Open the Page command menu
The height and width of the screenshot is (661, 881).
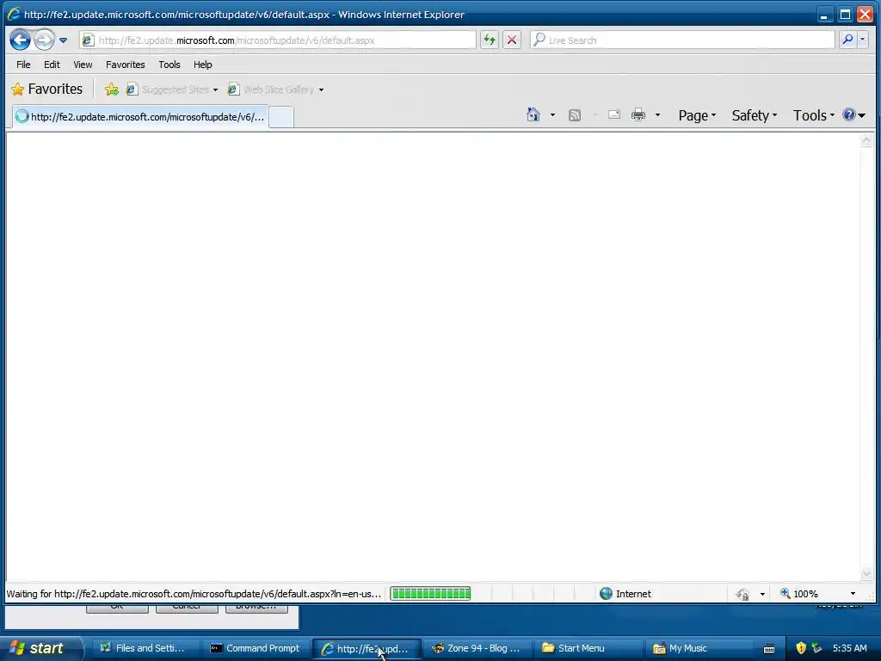click(697, 115)
